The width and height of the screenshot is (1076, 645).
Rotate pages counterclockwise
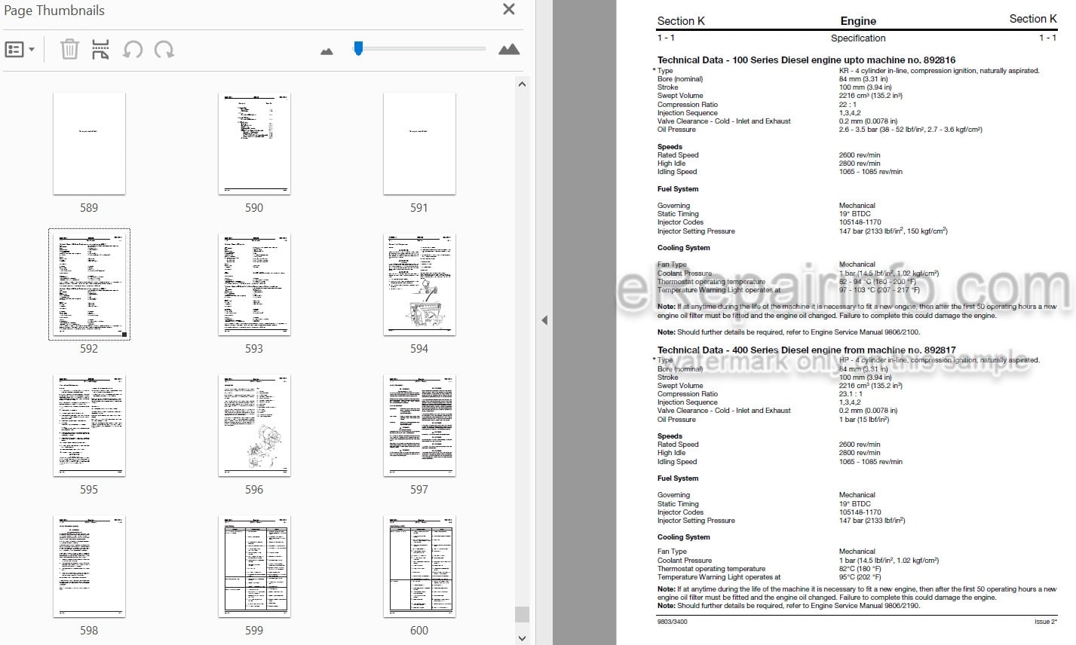click(x=133, y=50)
